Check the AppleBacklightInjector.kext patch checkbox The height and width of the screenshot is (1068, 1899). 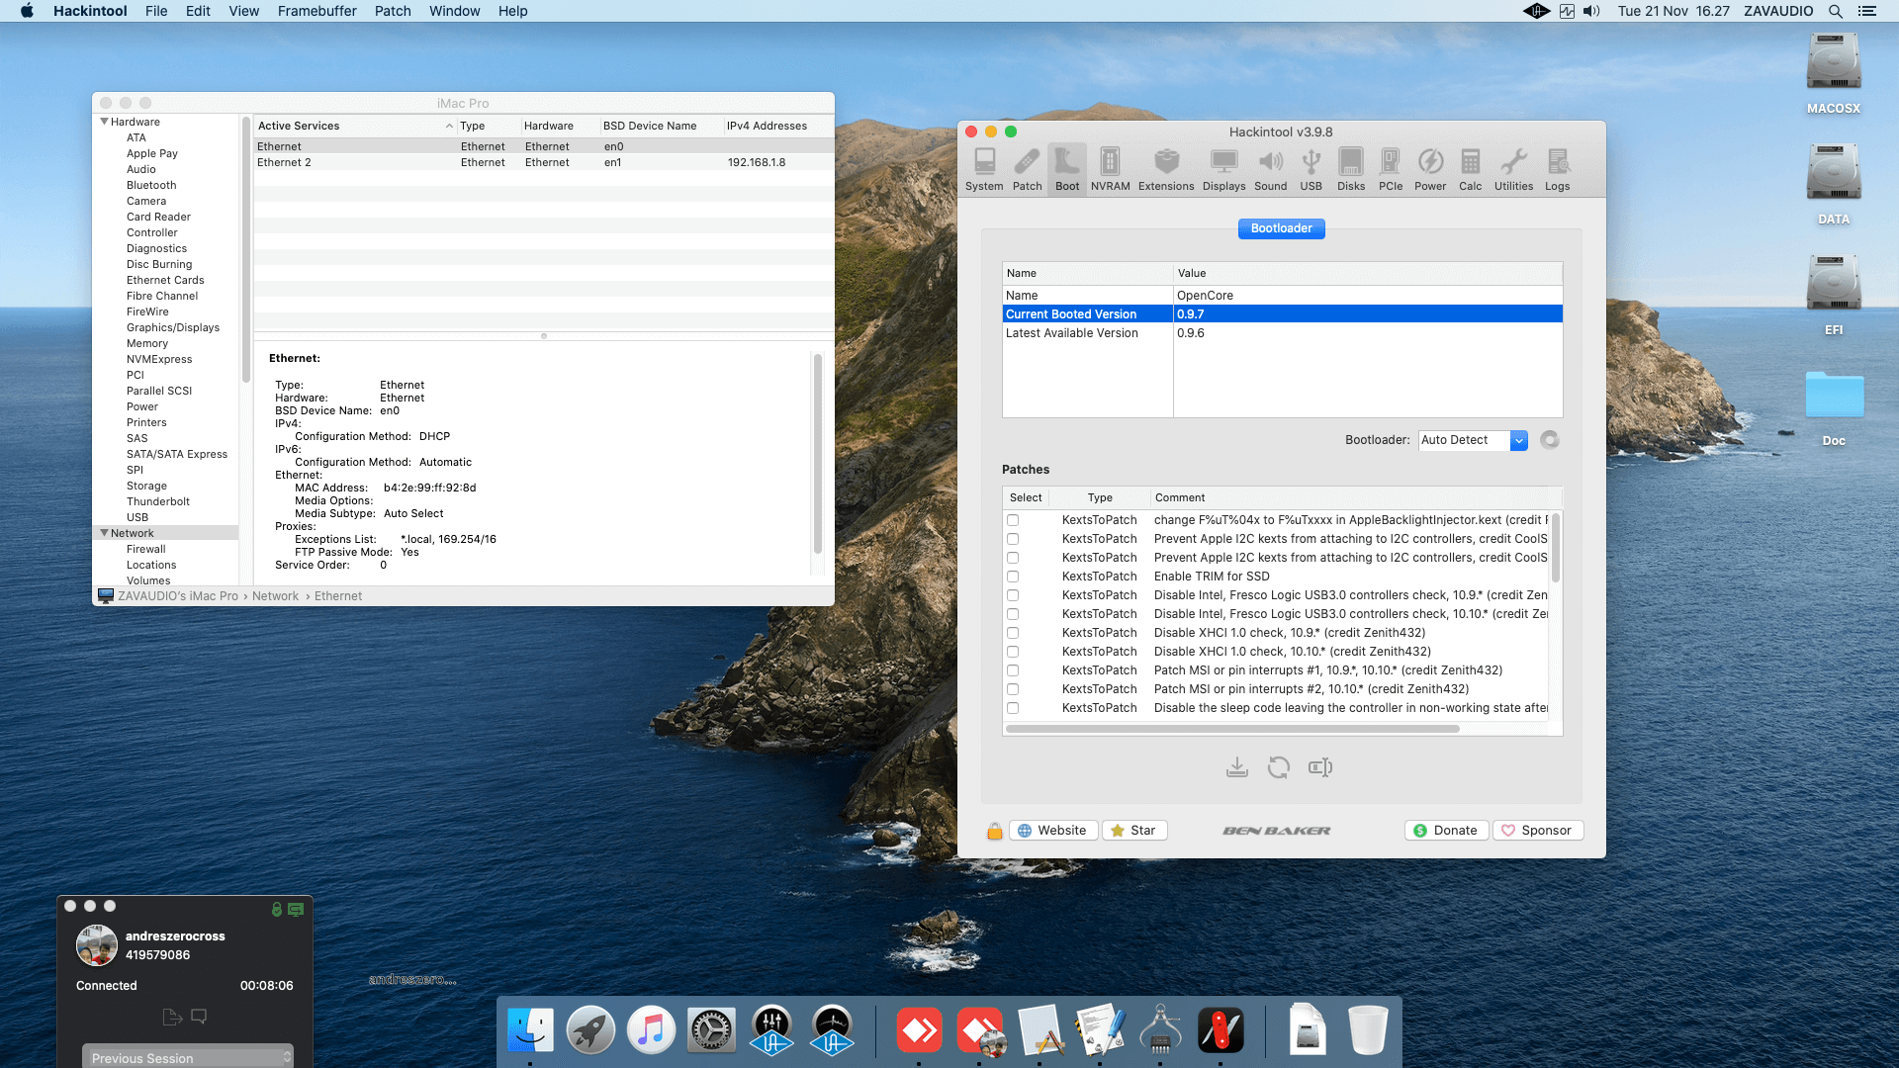point(1013,520)
